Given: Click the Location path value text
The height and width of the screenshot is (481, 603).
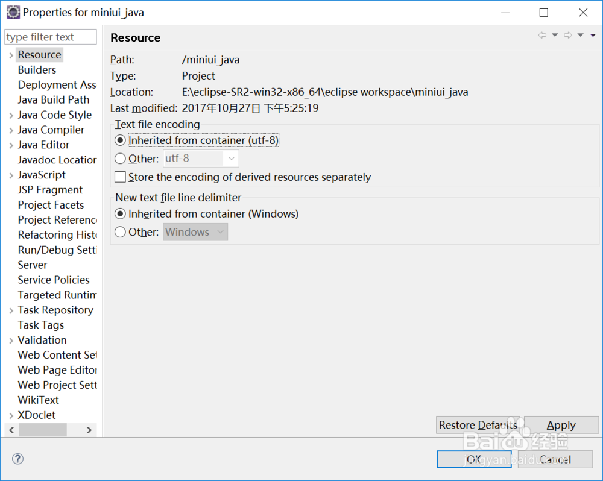Looking at the screenshot, I should coord(325,92).
